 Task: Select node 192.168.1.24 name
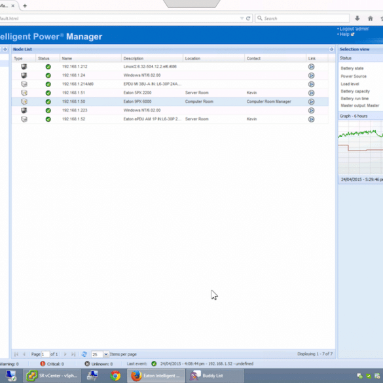[x=73, y=75]
